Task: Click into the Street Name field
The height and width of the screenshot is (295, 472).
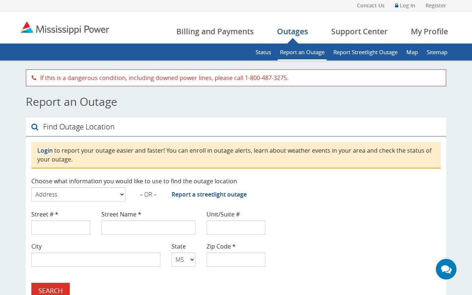Action: (148, 228)
